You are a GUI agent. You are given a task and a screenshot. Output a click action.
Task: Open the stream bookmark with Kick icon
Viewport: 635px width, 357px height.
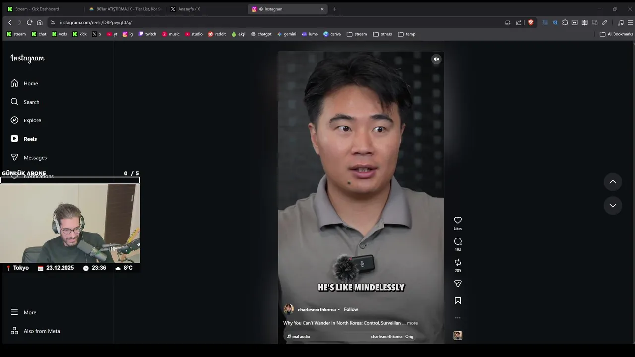coord(16,34)
